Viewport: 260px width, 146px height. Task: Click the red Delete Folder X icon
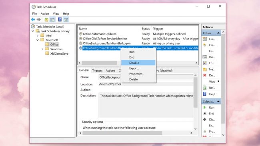tap(205, 75)
